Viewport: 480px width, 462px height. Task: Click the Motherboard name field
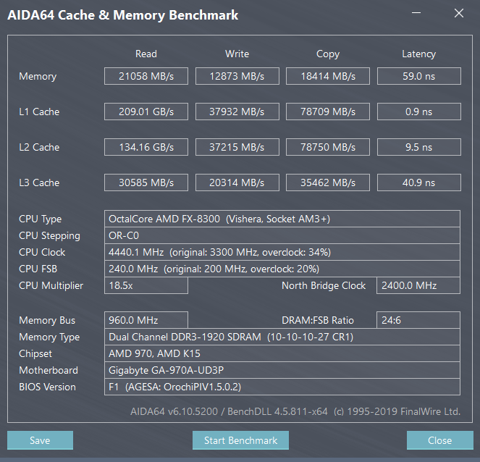[282, 370]
